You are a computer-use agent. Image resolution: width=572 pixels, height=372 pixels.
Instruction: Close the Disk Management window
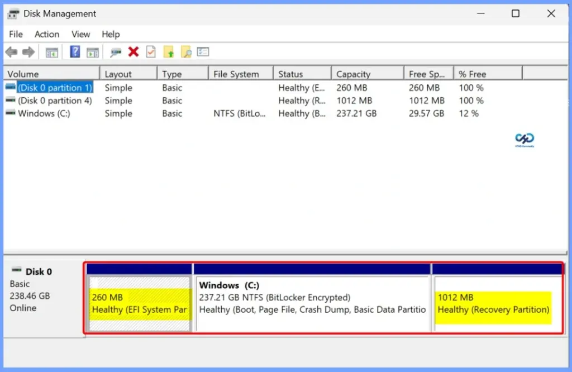point(551,13)
